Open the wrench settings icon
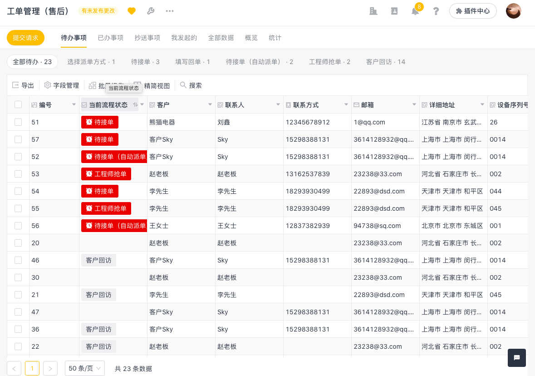The height and width of the screenshot is (376, 535). 151,11
